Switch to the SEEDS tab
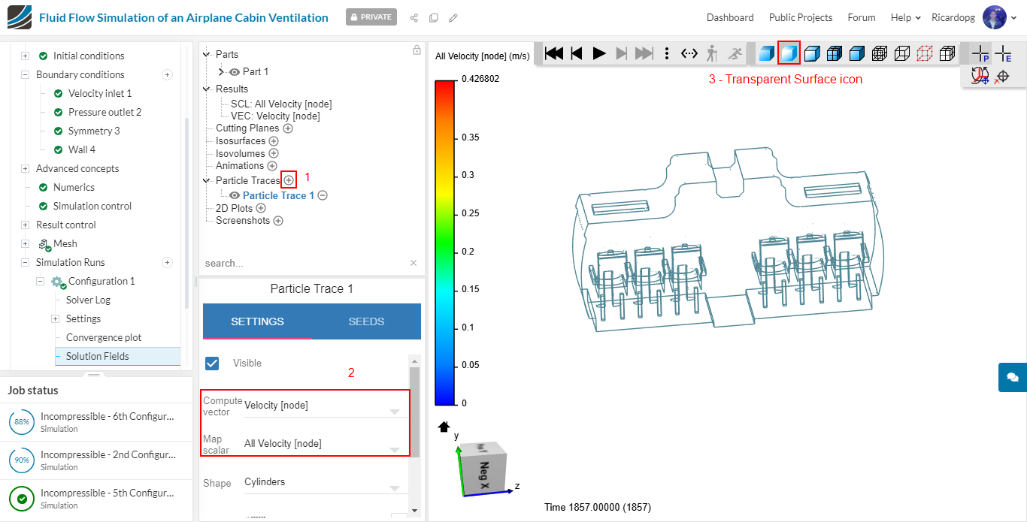Screen dimensions: 1027x522 (366, 321)
